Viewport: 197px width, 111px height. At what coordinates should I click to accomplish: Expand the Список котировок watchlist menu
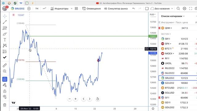173,16
